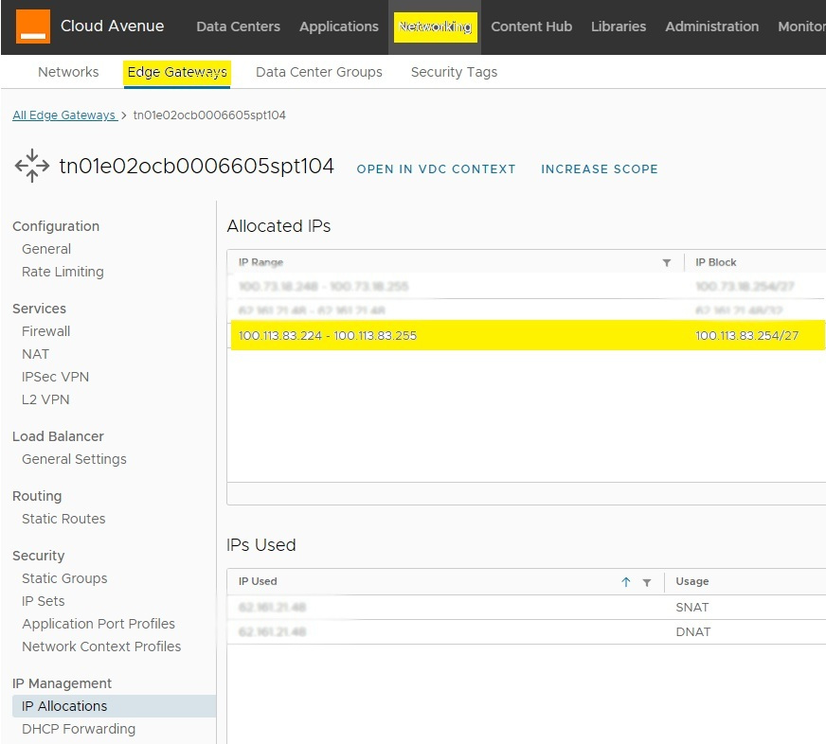Open the IP Range column filter icon
This screenshot has width=826, height=744.
click(666, 262)
